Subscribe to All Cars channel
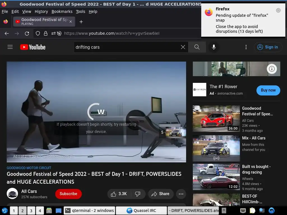287x215 pixels. (68, 194)
